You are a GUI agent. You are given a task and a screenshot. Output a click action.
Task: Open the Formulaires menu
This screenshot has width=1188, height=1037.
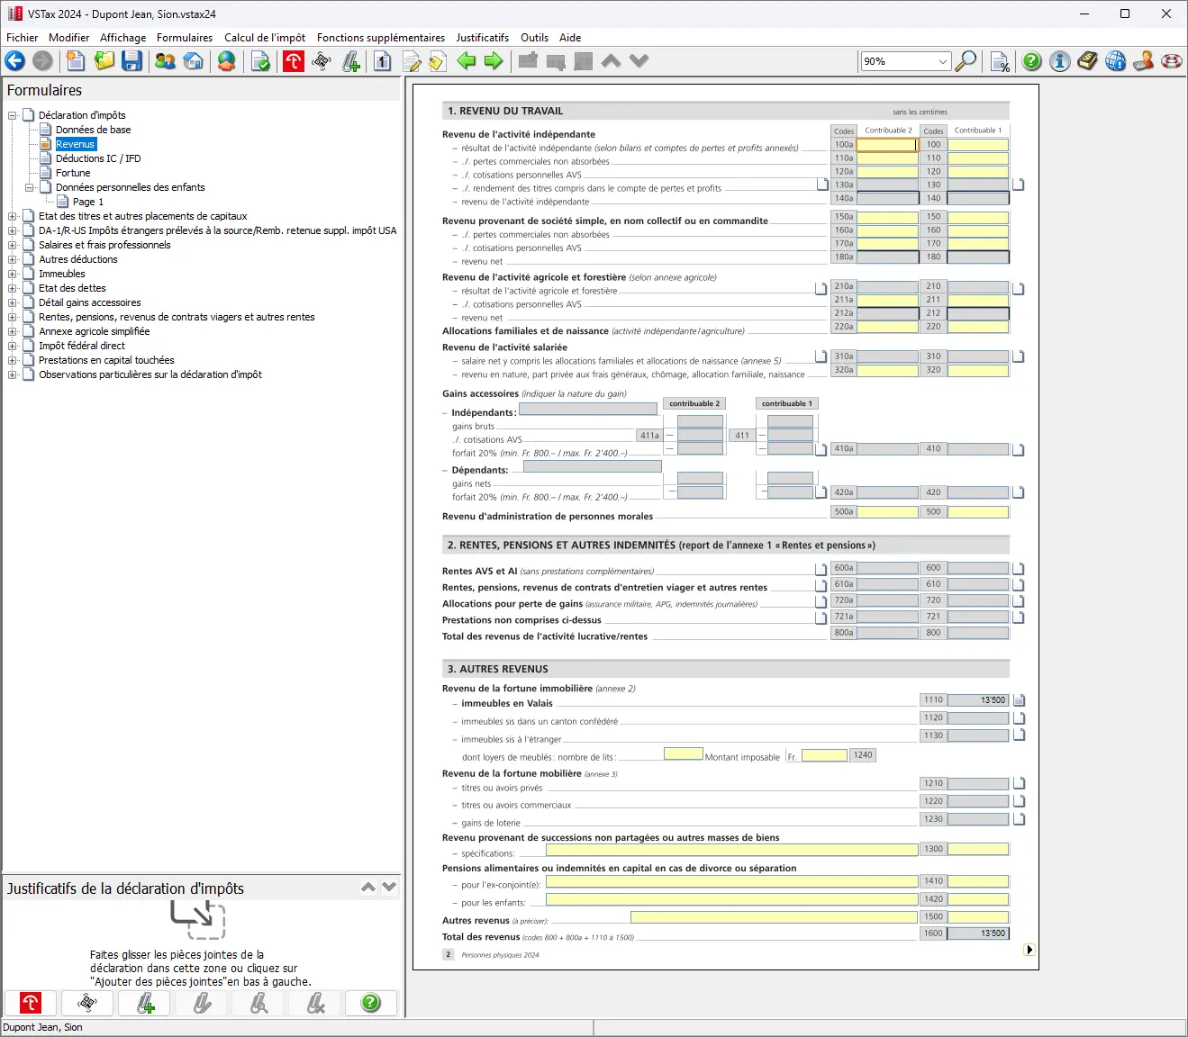184,38
